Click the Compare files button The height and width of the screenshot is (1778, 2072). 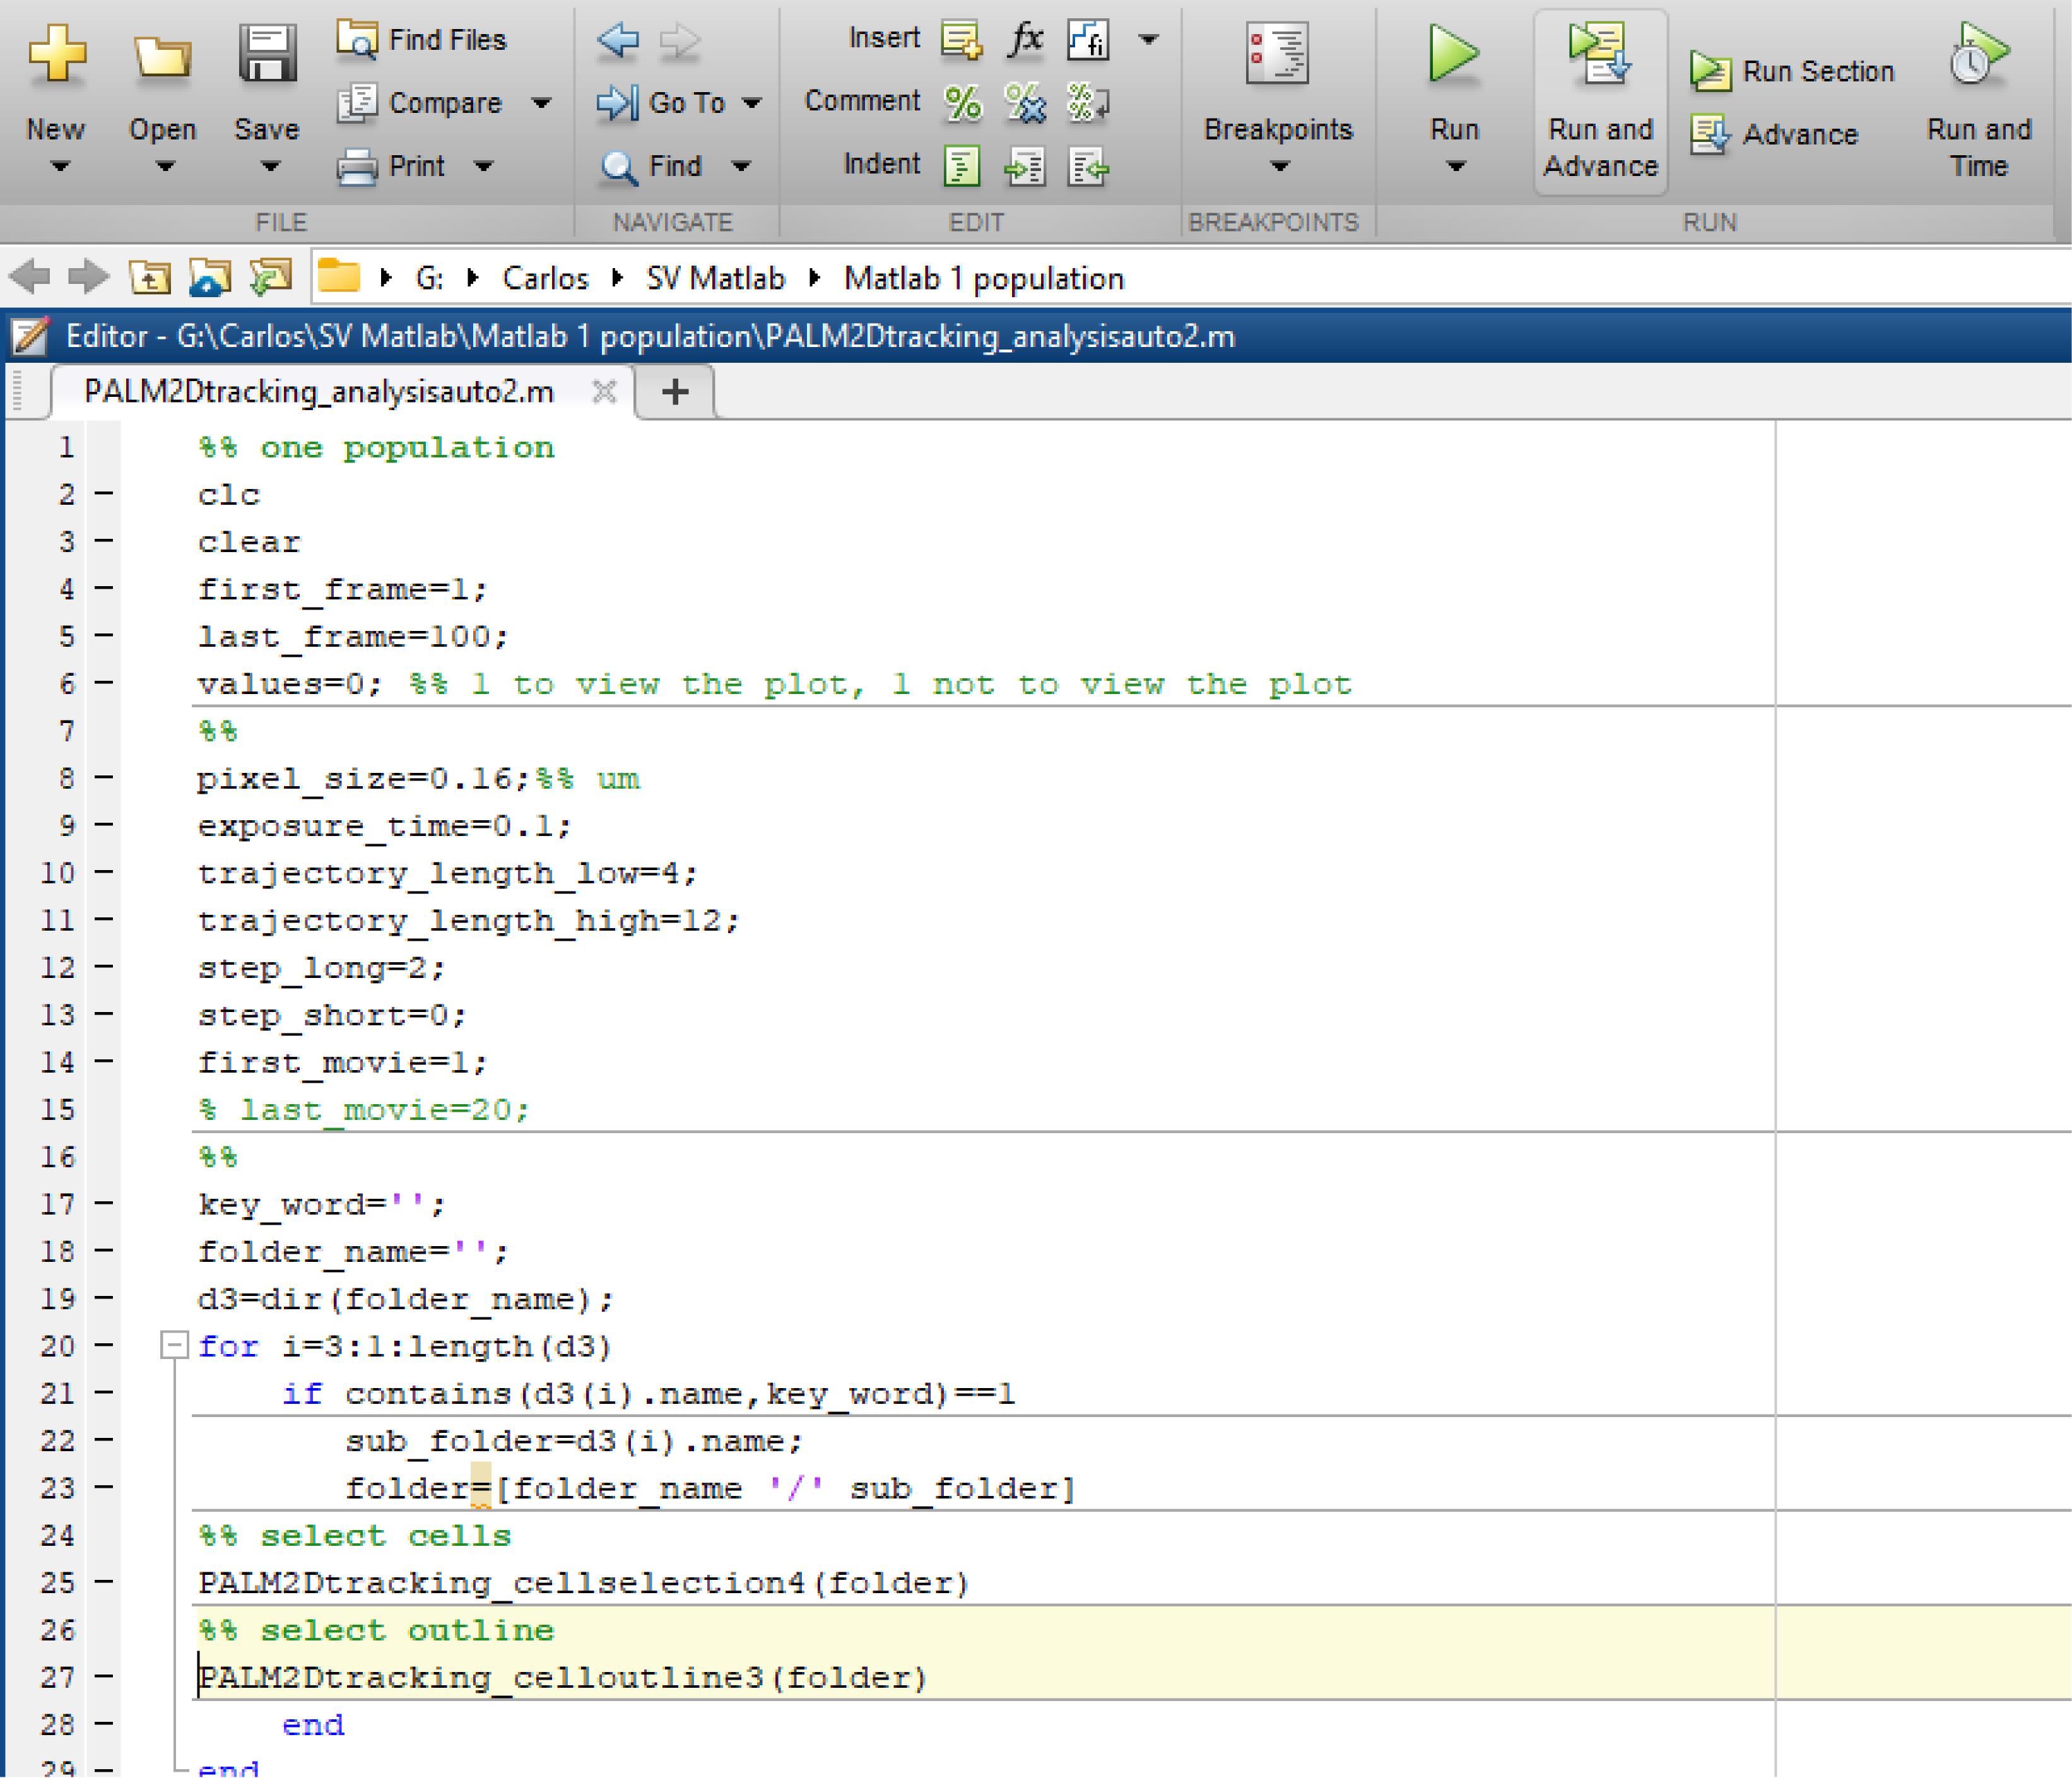[x=420, y=102]
